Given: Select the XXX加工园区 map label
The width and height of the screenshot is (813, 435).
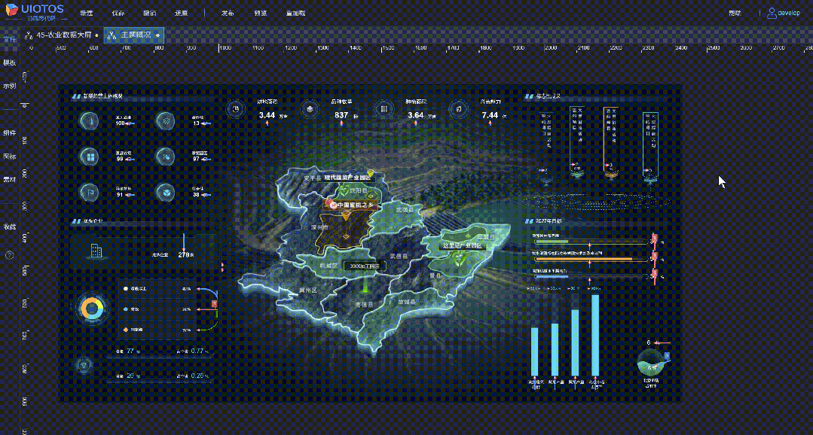Looking at the screenshot, I should click(x=365, y=266).
